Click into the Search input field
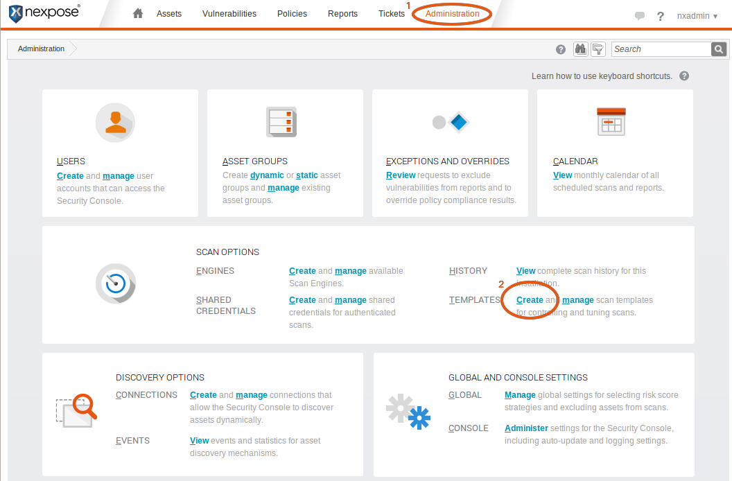732x481 pixels. tap(661, 49)
